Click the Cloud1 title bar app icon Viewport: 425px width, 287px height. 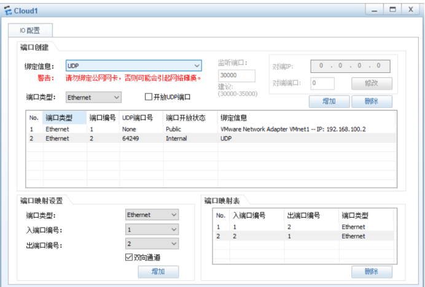tap(8, 10)
